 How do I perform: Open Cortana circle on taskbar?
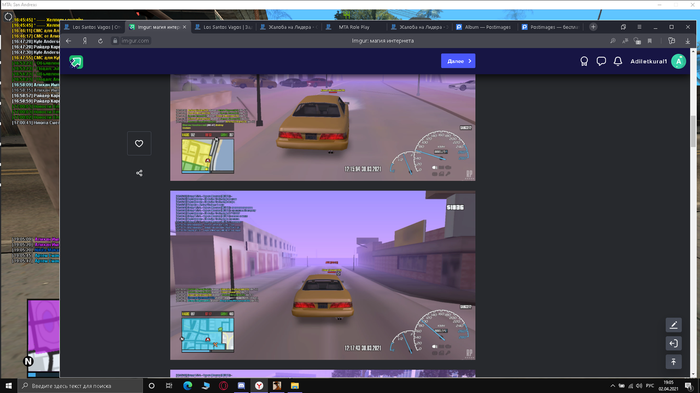click(x=151, y=386)
